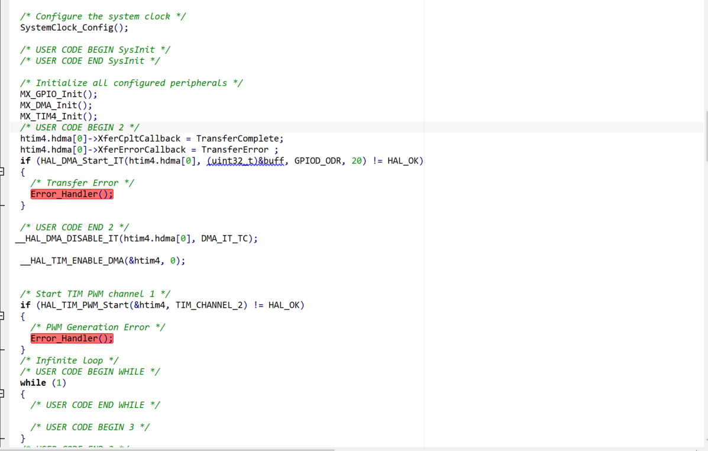The height and width of the screenshot is (451, 708).
Task: Click the HAL_TIM_PWM_Start function name
Action: [x=85, y=305]
